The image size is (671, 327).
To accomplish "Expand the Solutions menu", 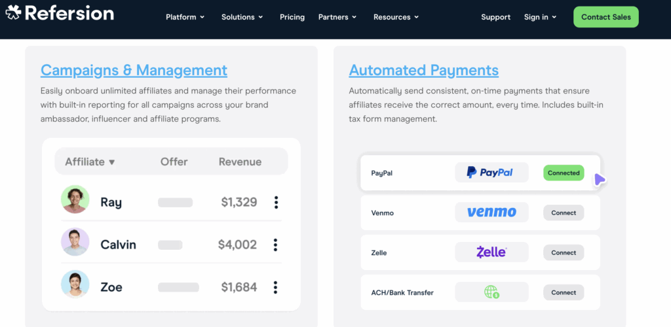I will point(242,17).
